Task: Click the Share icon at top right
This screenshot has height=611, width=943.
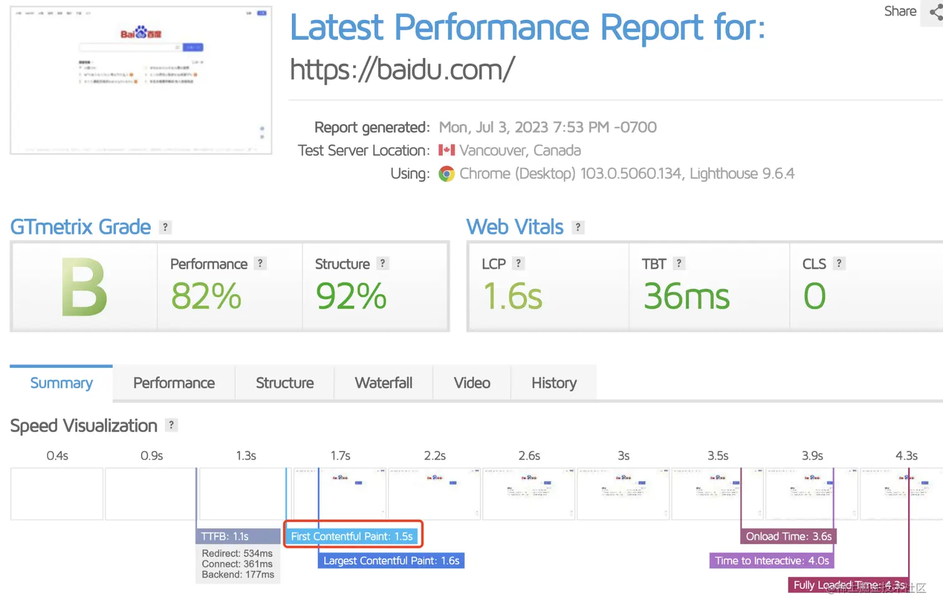Action: 935,12
